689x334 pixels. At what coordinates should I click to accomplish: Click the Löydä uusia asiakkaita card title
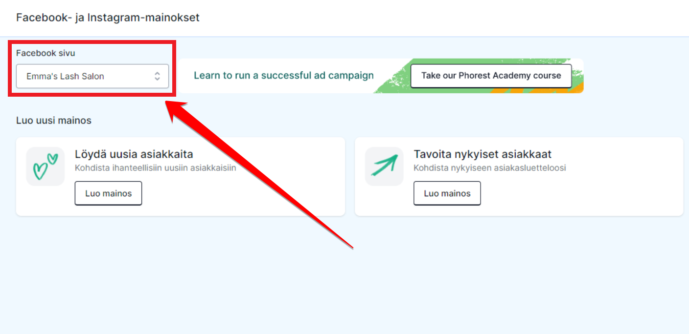pyautogui.click(x=134, y=154)
